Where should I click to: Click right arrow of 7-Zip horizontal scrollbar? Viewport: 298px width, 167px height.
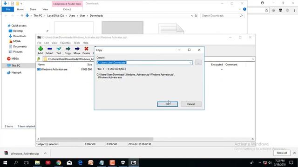(253, 139)
